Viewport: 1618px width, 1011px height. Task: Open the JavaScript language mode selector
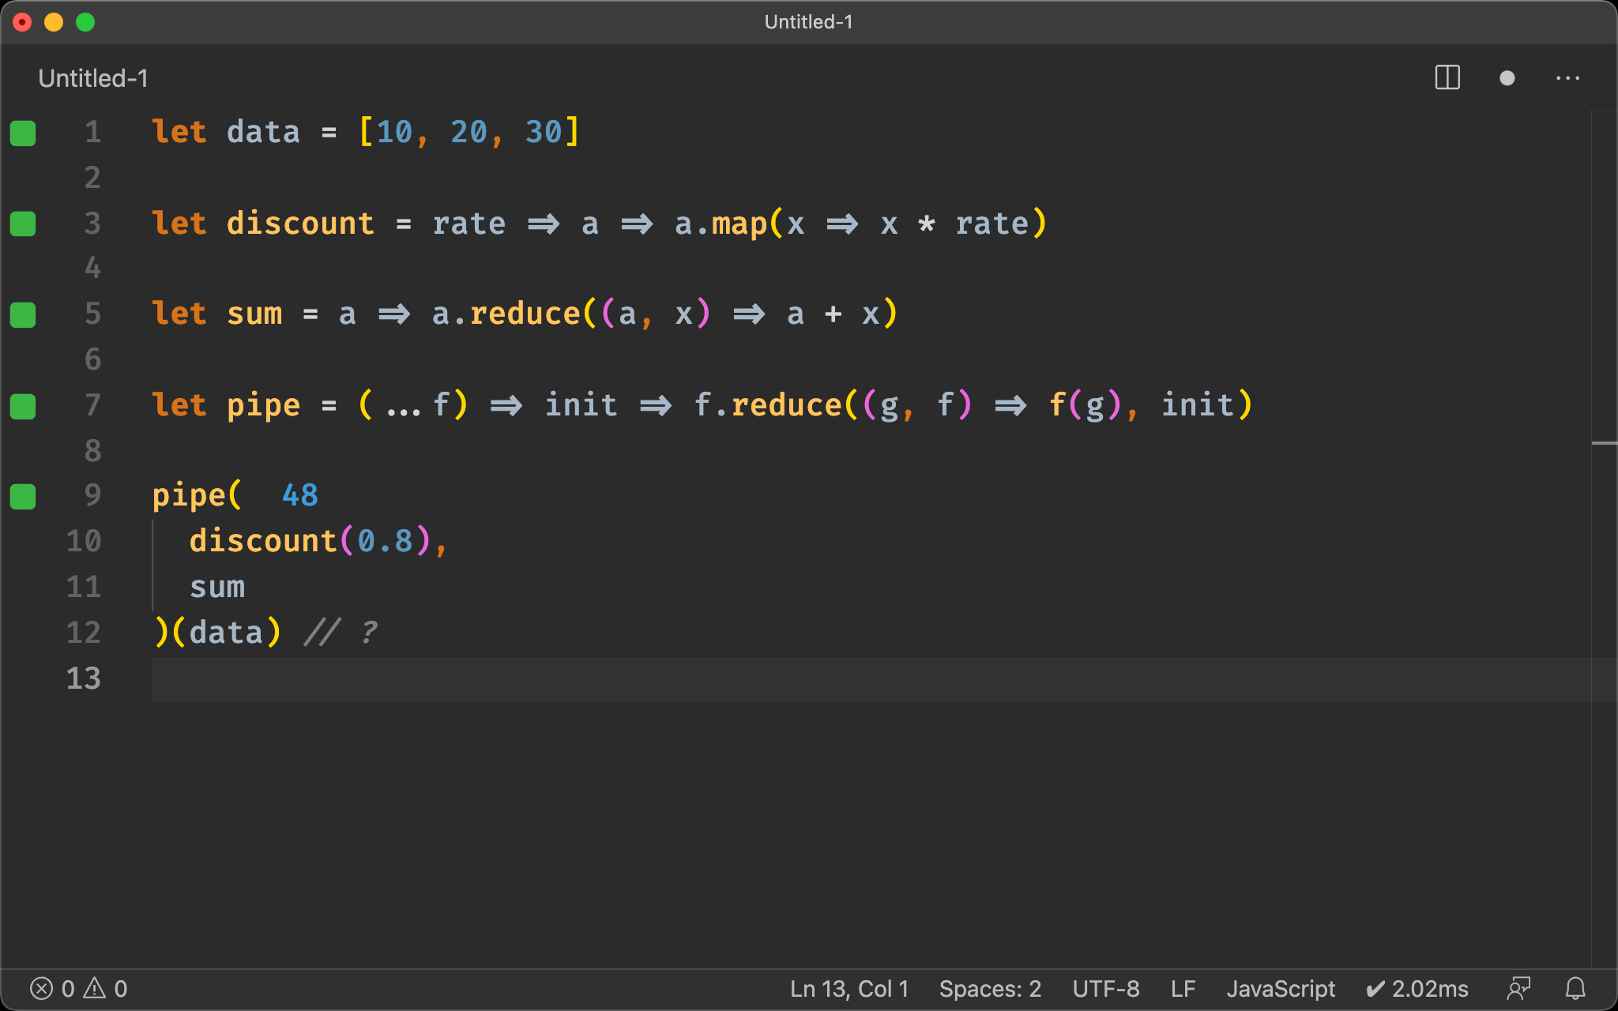[x=1281, y=989]
